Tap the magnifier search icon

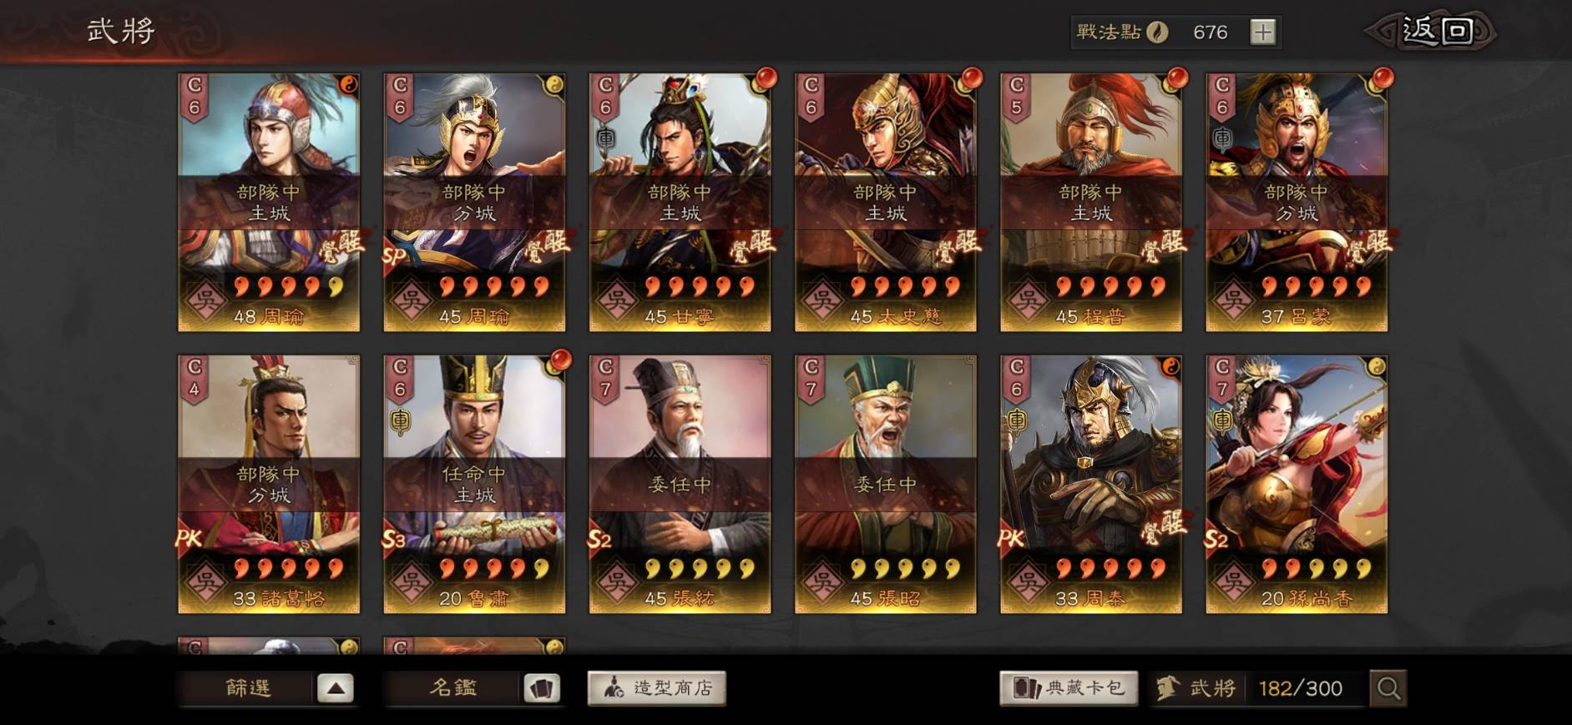[x=1388, y=688]
